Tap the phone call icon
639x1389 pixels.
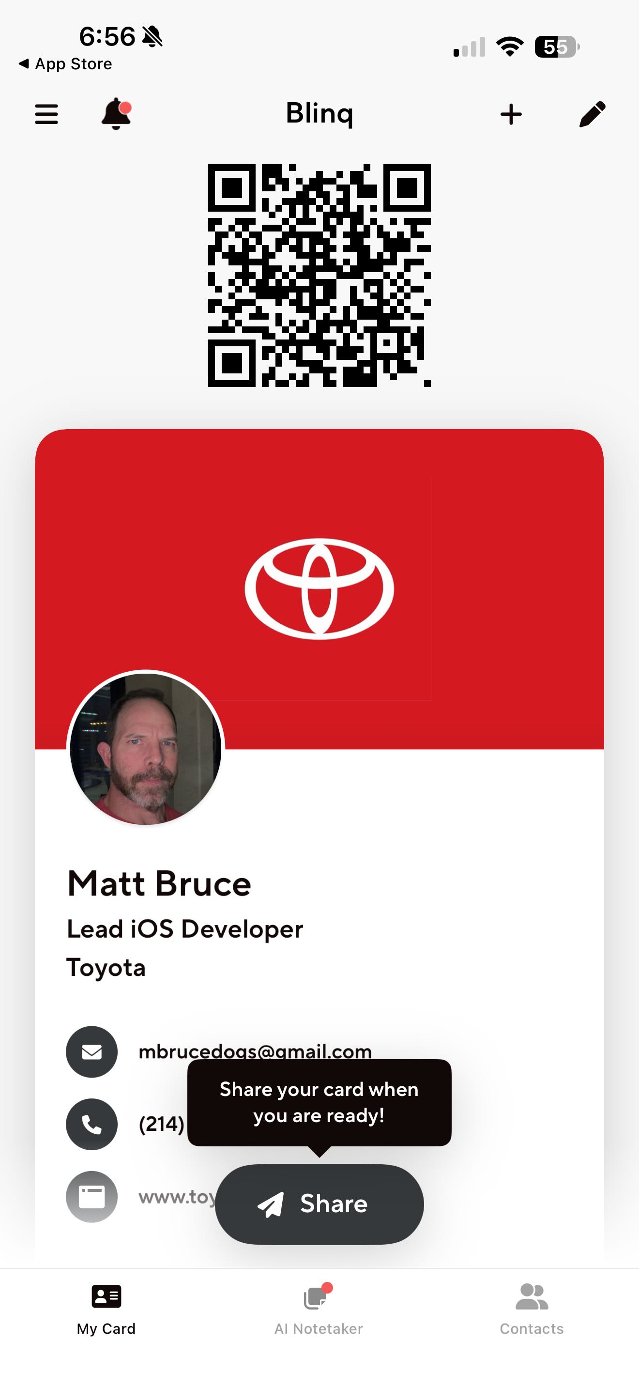point(91,1124)
